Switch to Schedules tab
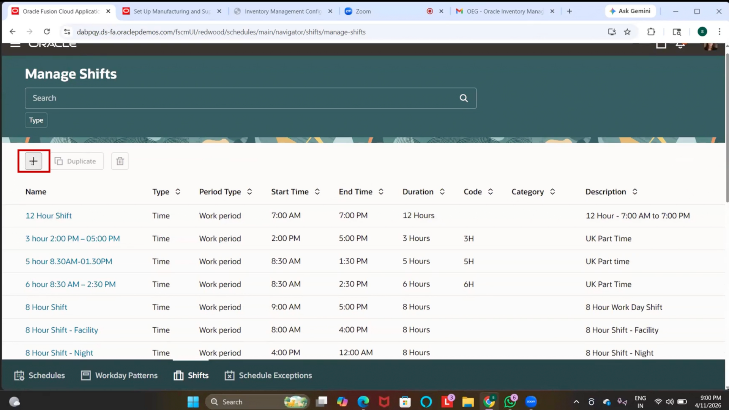The height and width of the screenshot is (410, 729). pos(39,375)
